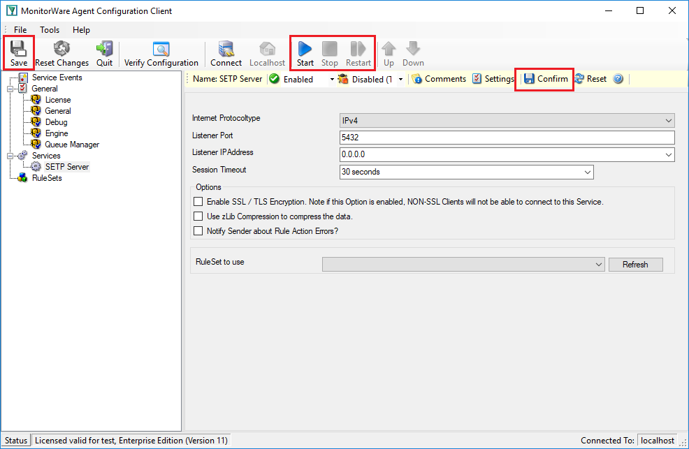
Task: Start the service with Start icon
Action: click(305, 54)
